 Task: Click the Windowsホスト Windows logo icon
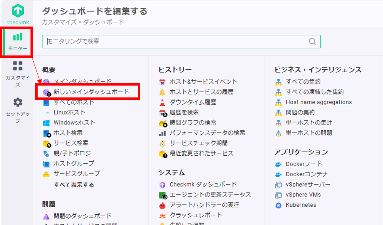point(46,123)
